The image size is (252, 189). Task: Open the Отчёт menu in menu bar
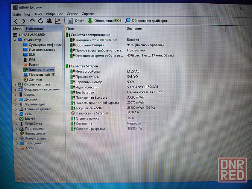[x=38, y=14]
